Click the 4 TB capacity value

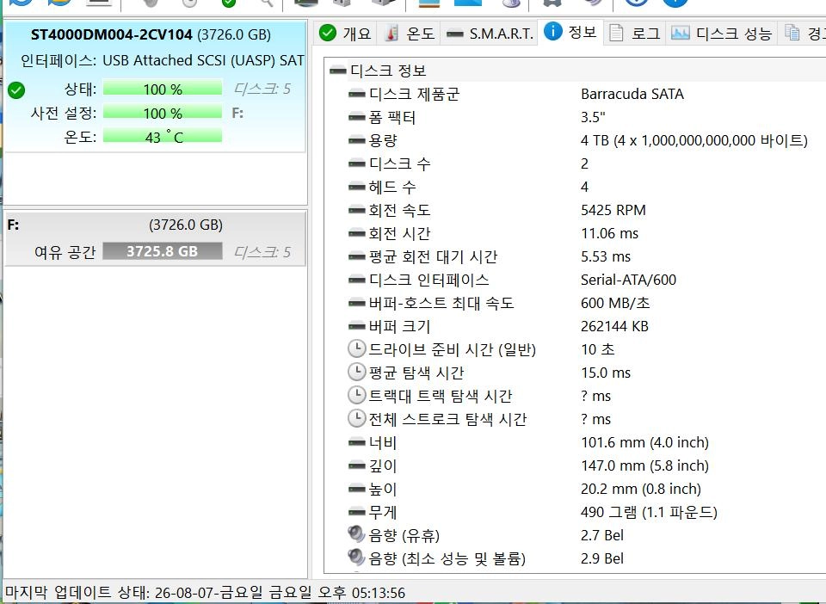[x=693, y=140]
